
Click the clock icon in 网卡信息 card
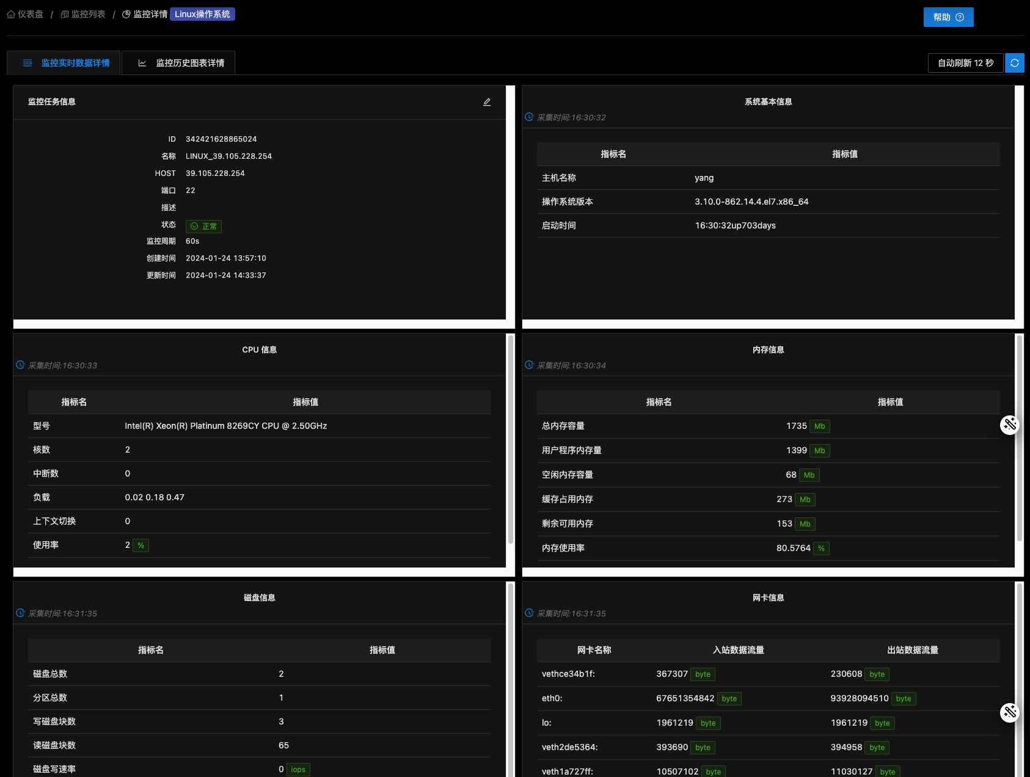[x=529, y=613]
